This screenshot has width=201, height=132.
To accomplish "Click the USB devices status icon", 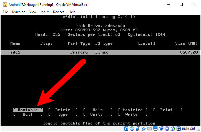I will (144, 129).
